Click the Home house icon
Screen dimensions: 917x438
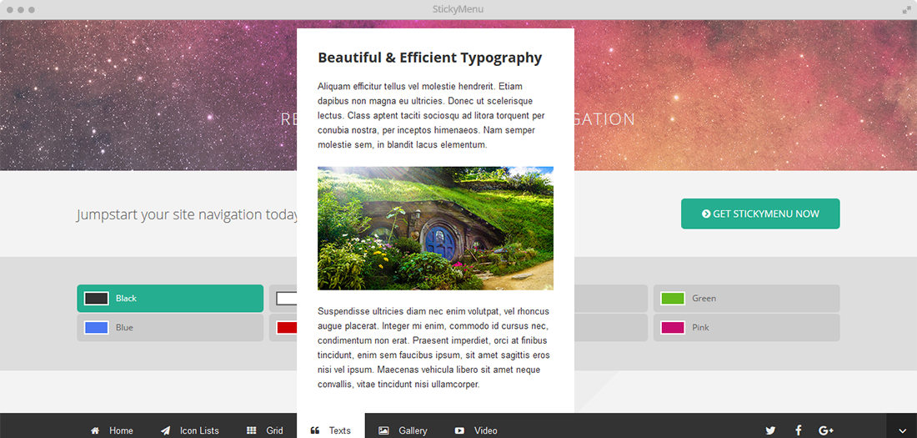tap(95, 430)
